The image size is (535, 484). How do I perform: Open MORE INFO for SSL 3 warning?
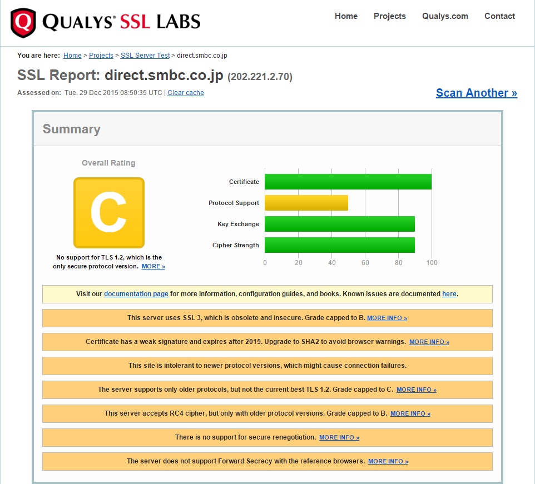[387, 318]
